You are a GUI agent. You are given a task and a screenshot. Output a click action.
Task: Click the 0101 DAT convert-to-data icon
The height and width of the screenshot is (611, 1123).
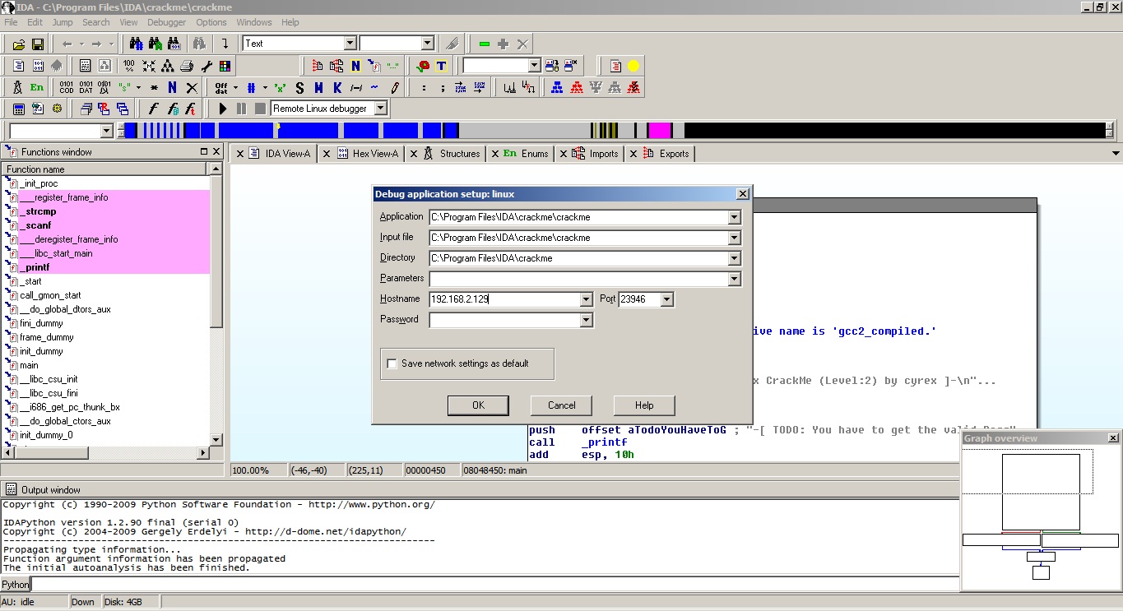click(86, 87)
